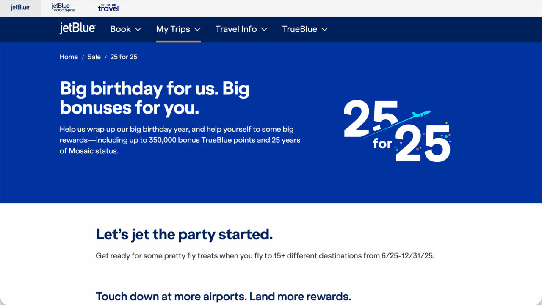Select the TrueBlue menu label

click(299, 29)
